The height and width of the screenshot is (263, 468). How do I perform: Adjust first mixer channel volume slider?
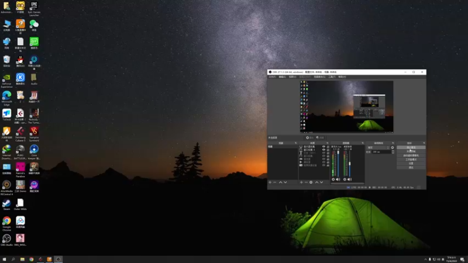(338, 164)
